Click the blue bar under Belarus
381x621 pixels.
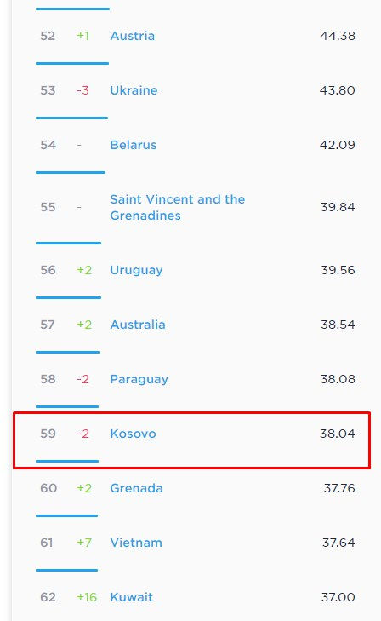tap(71, 172)
